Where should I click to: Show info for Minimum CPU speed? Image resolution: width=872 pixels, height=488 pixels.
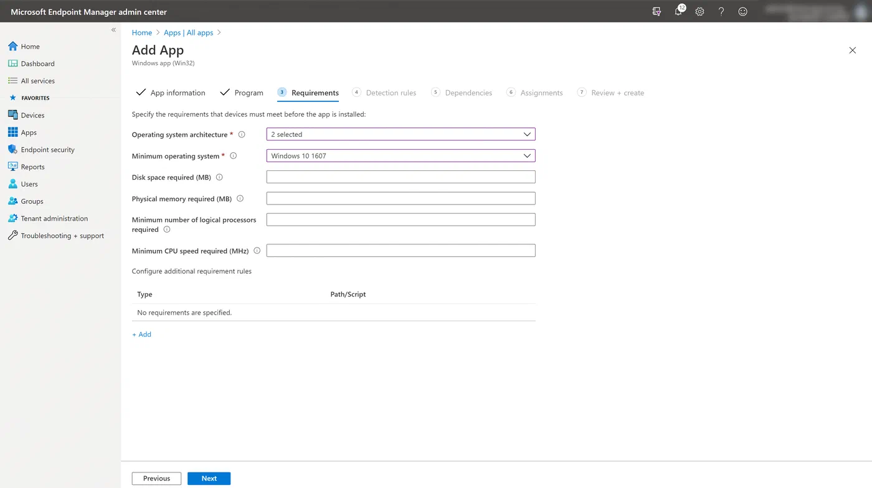pos(257,251)
